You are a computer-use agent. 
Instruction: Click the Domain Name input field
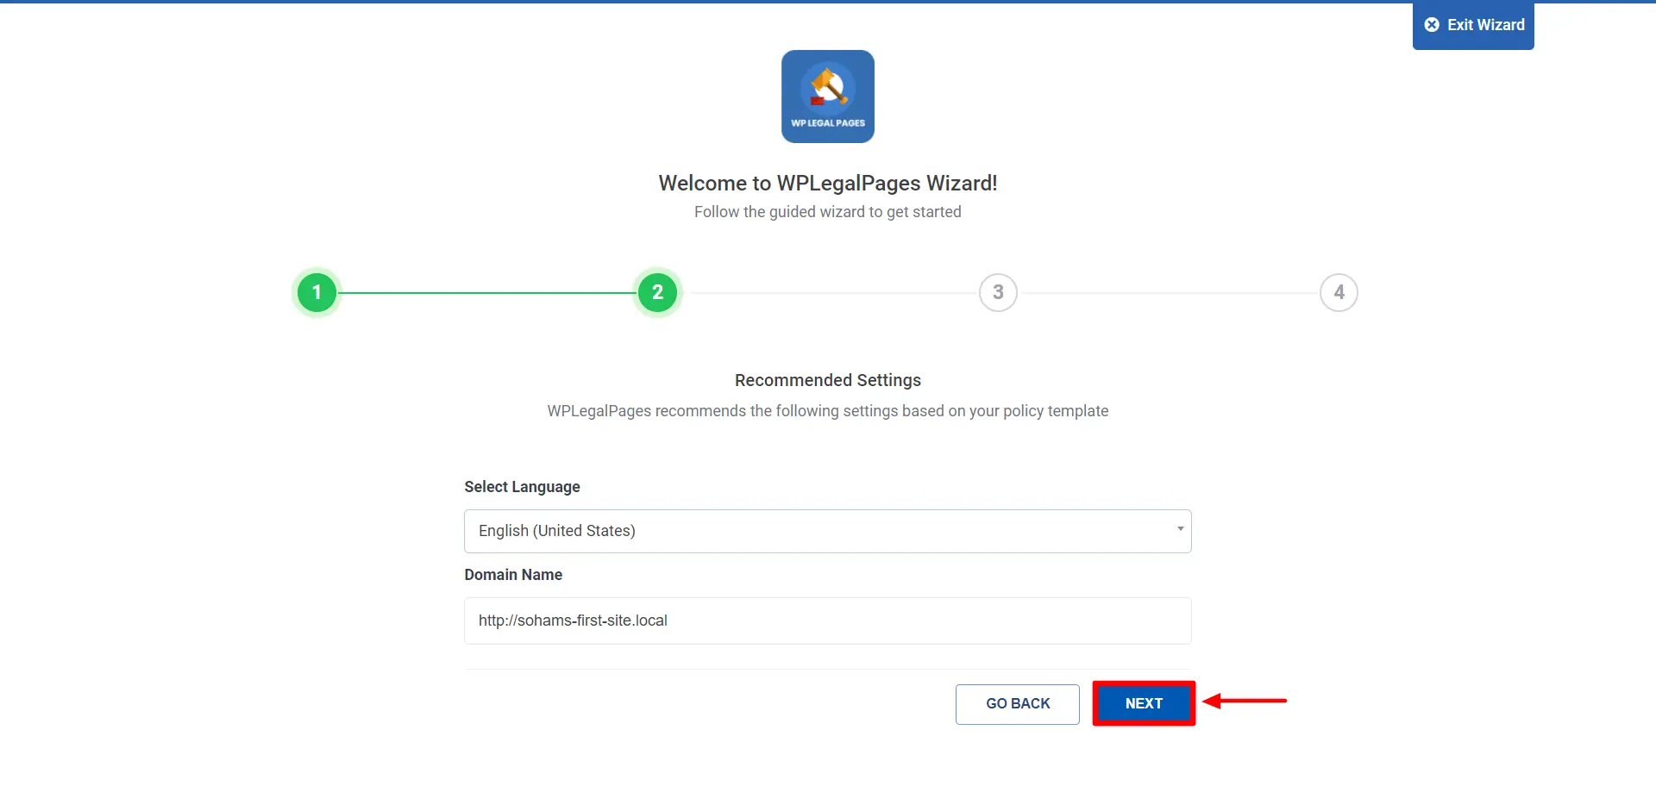pyautogui.click(x=826, y=621)
